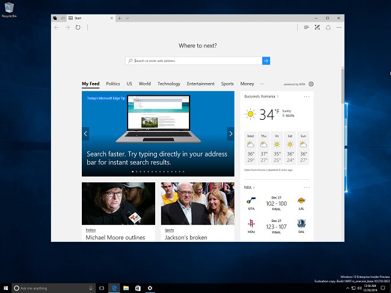Open the Recycle Bin desktop icon
Image resolution: width=391 pixels, height=293 pixels.
pos(9,10)
